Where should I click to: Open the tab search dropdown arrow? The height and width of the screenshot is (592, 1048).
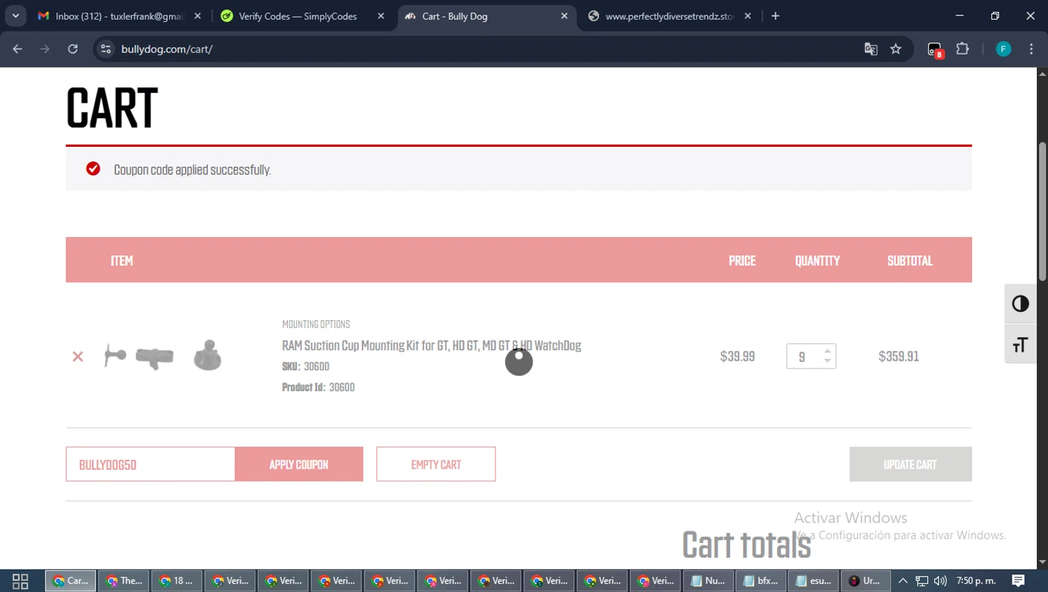[15, 16]
